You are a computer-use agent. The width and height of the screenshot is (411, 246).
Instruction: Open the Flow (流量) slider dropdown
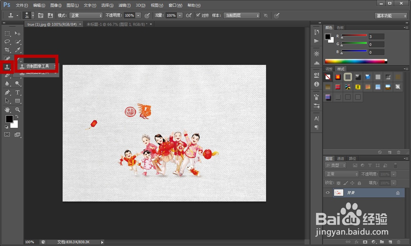[x=180, y=16]
